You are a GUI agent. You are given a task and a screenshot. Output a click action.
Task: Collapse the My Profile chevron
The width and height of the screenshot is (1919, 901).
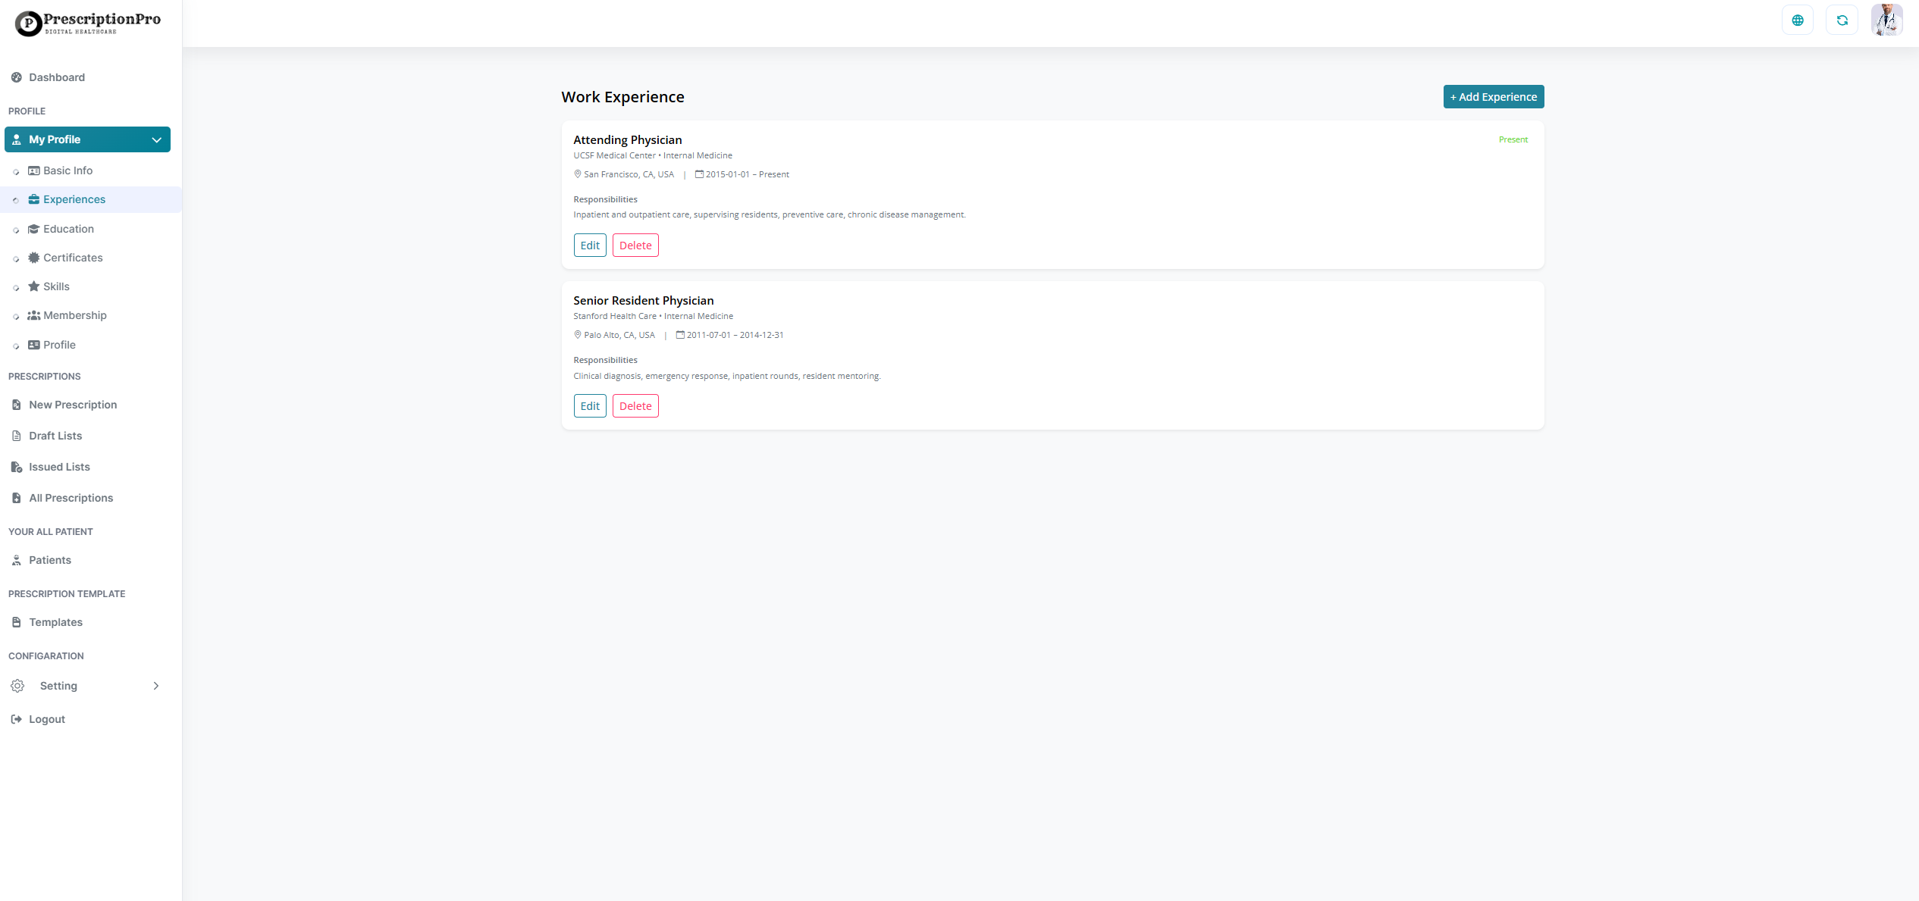[156, 139]
